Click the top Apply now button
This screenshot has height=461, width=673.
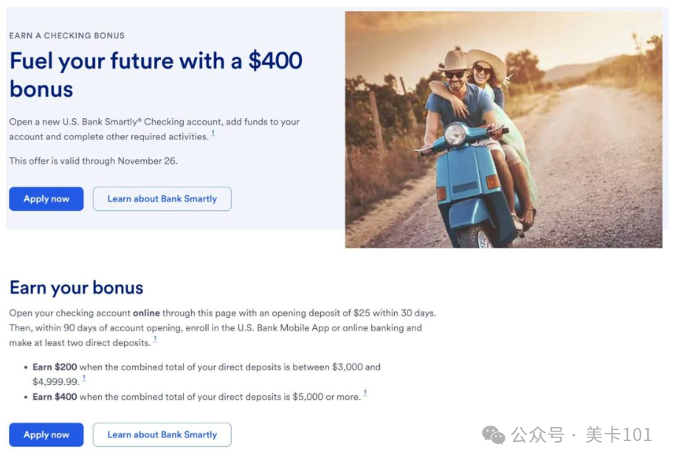tap(46, 198)
